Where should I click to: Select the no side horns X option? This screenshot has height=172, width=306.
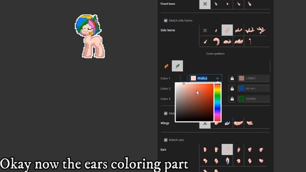(x=205, y=30)
